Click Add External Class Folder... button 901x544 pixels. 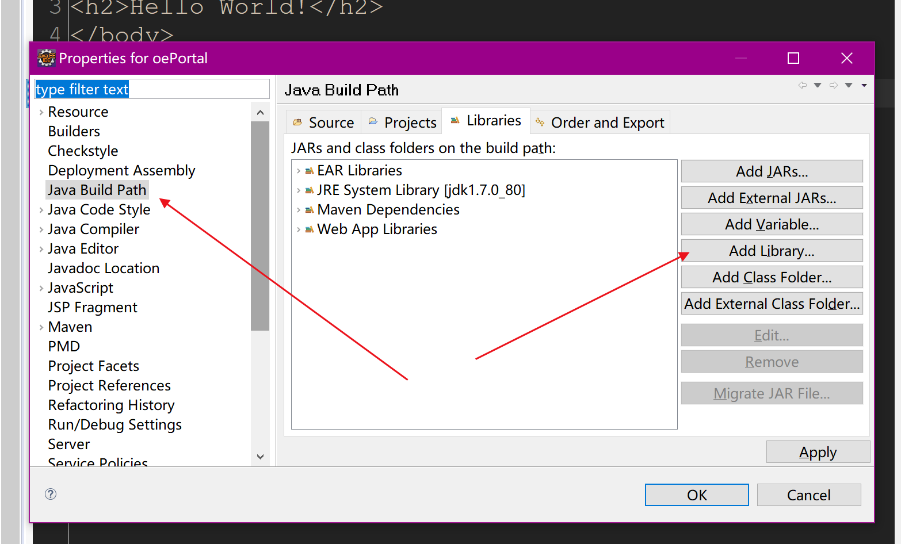point(772,304)
